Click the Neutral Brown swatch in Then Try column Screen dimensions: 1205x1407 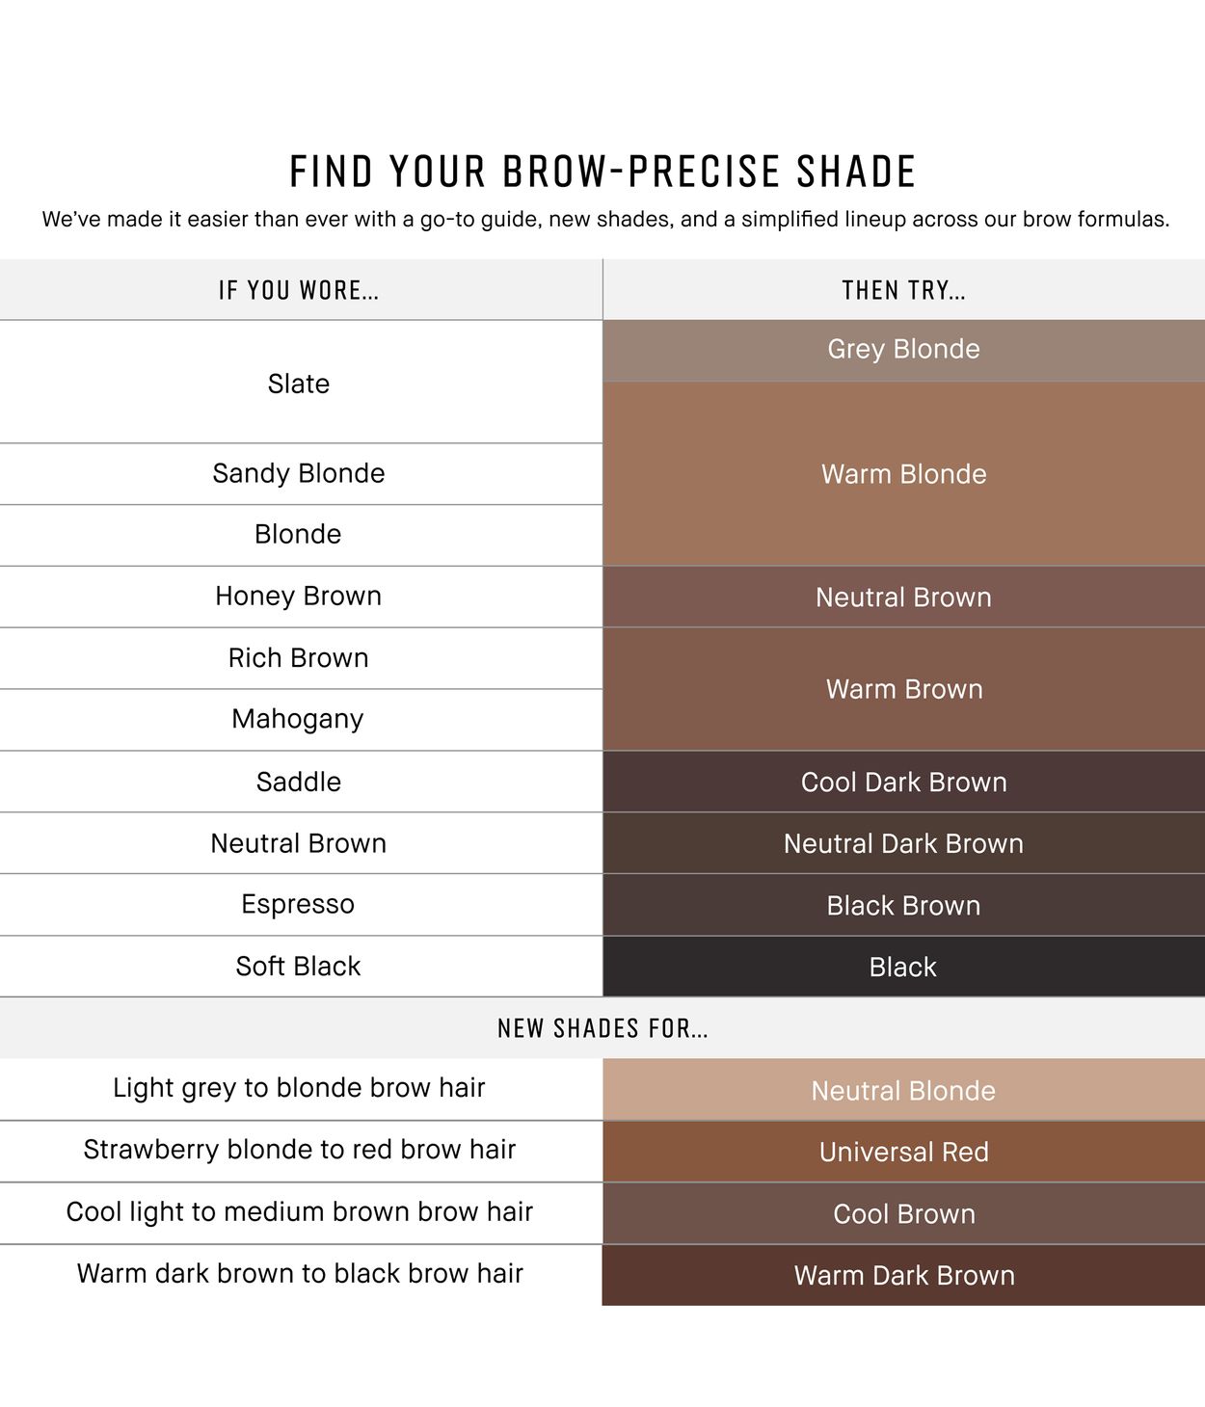point(903,597)
